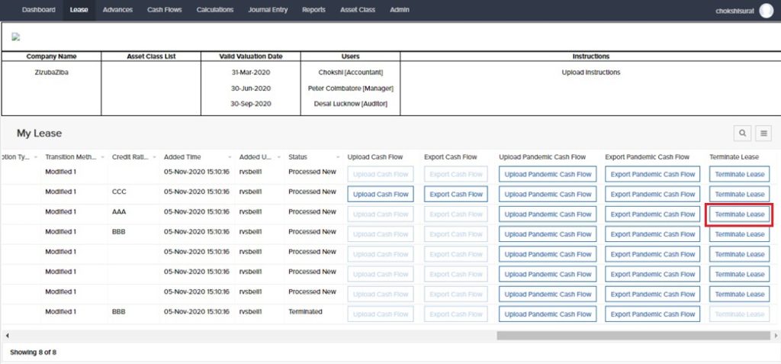
Task: Open the Upload Instructions link
Action: 591,72
